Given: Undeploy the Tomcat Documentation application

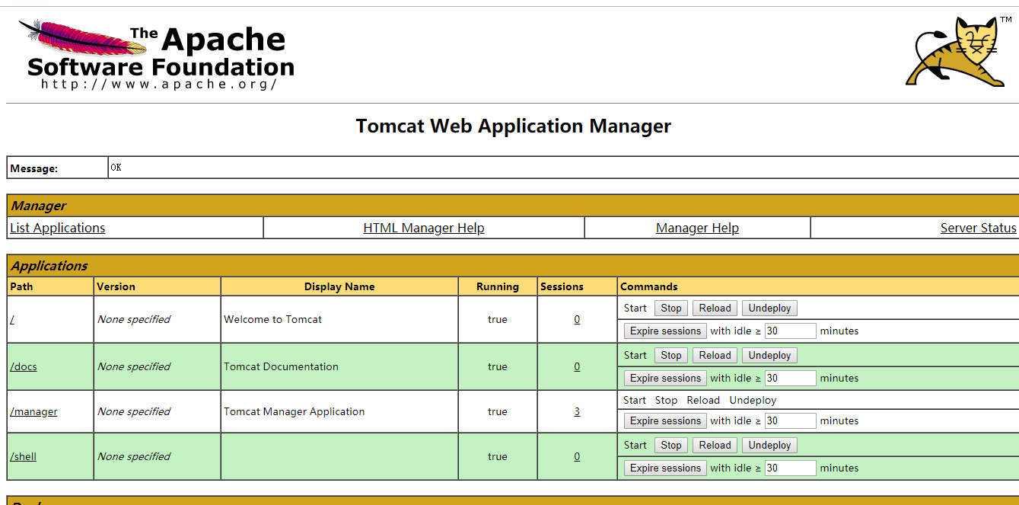Looking at the screenshot, I should (769, 356).
